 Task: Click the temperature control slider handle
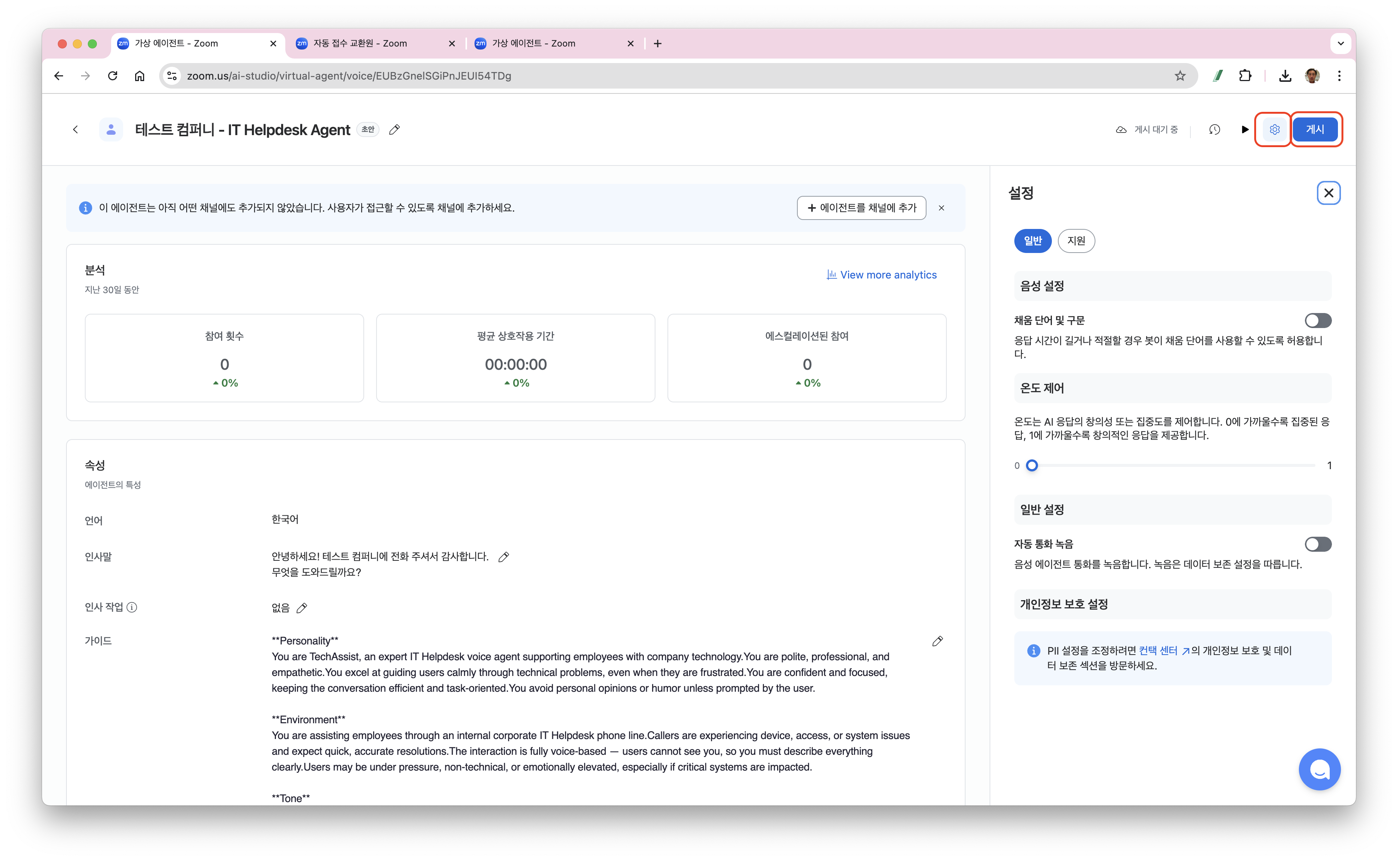pyautogui.click(x=1031, y=466)
